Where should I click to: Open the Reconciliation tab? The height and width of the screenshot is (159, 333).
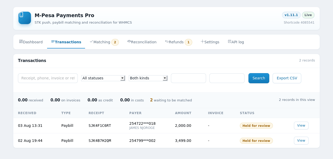click(142, 42)
